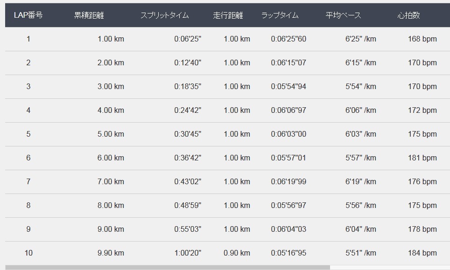This screenshot has height=270, width=450.
Task: Click the 心拍数 column header
Action: pyautogui.click(x=408, y=15)
